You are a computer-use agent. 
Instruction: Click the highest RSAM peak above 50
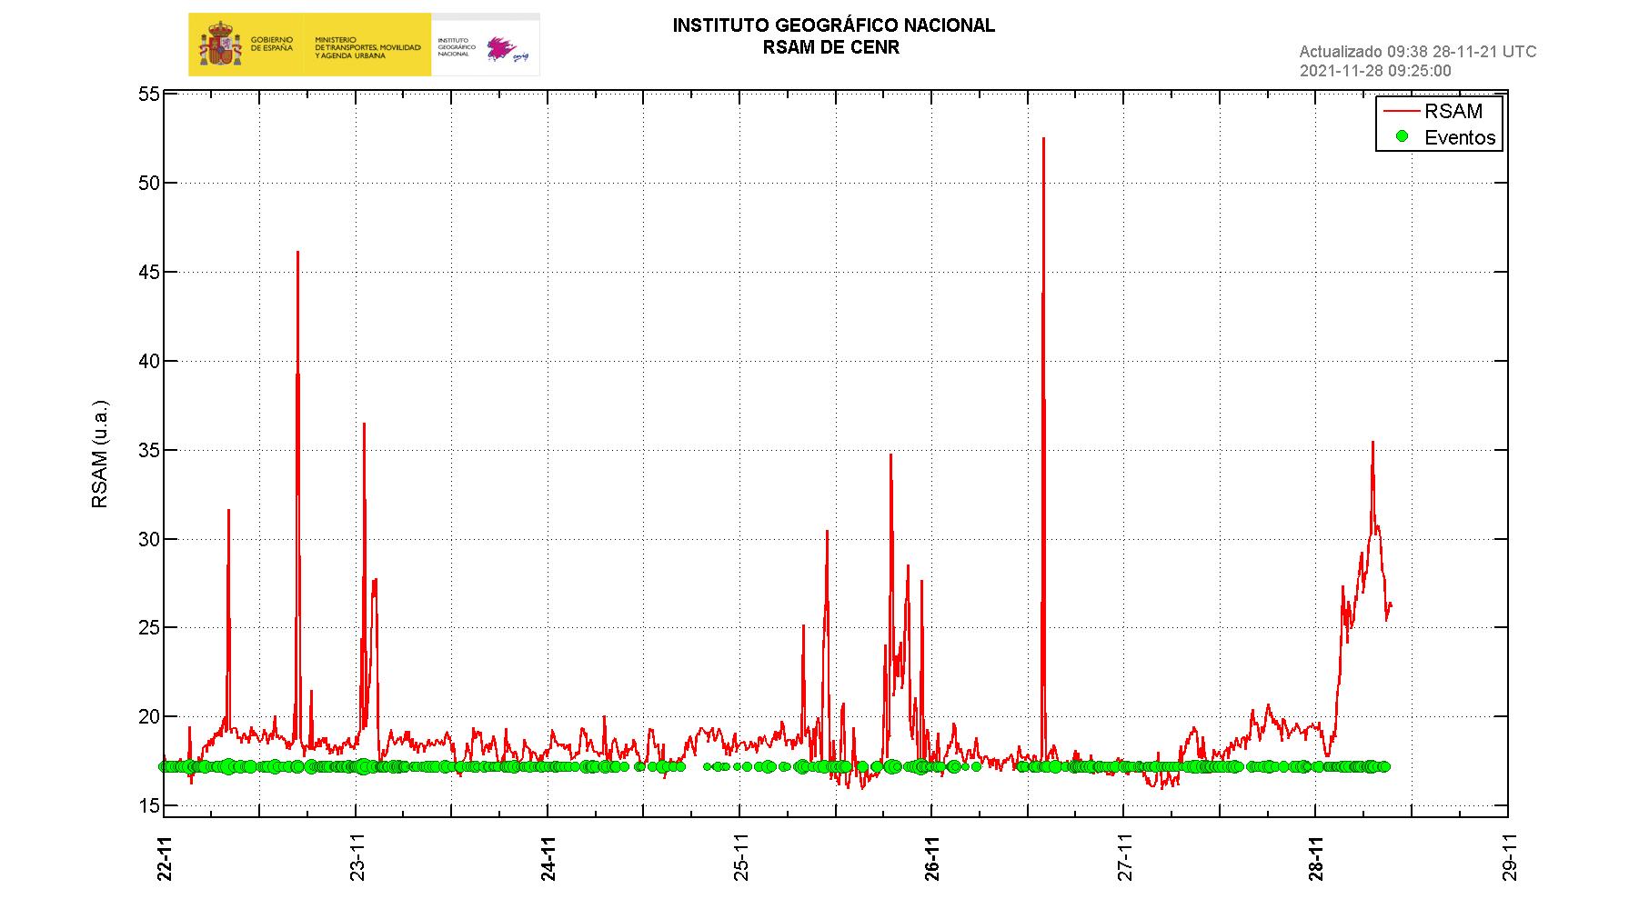1043,140
